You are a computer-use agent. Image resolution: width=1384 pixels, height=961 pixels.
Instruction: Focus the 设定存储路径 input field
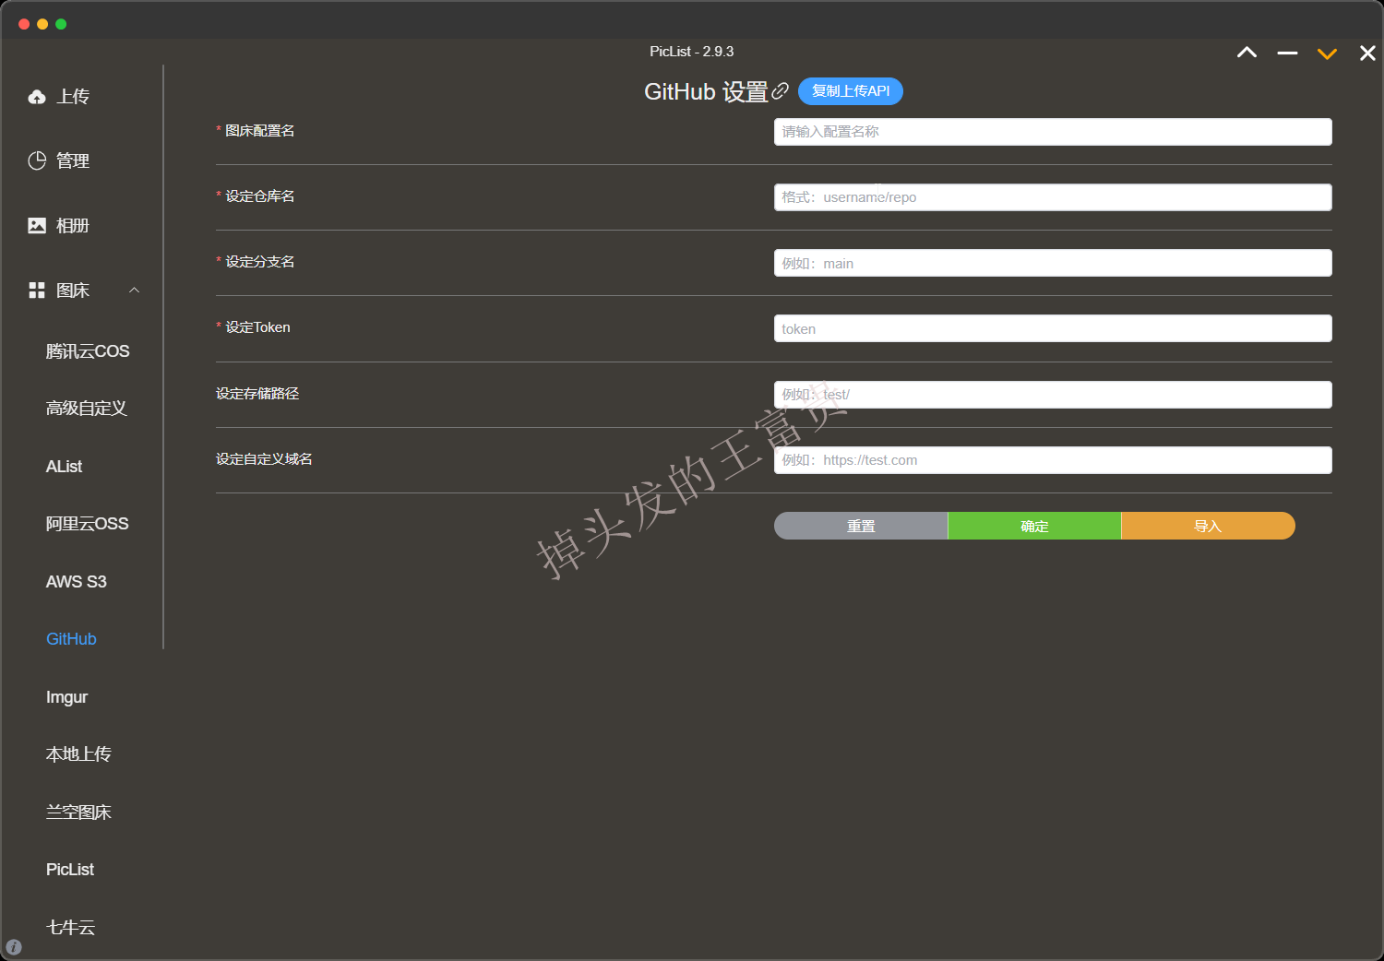point(1053,395)
